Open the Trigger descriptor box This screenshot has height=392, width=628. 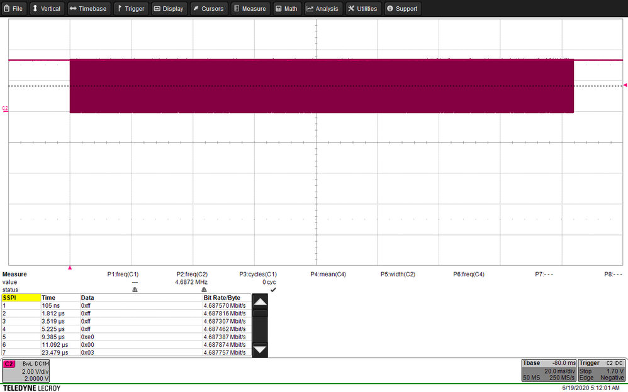[602, 371]
